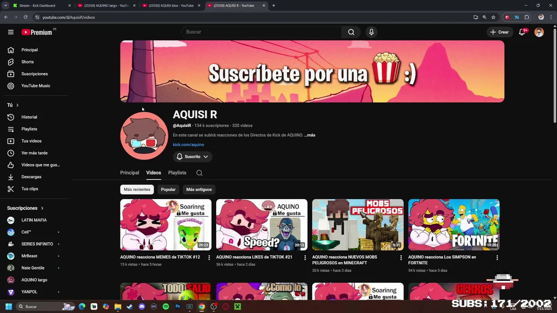The width and height of the screenshot is (557, 313).
Task: Switch to the Principal channel tab
Action: [x=130, y=173]
